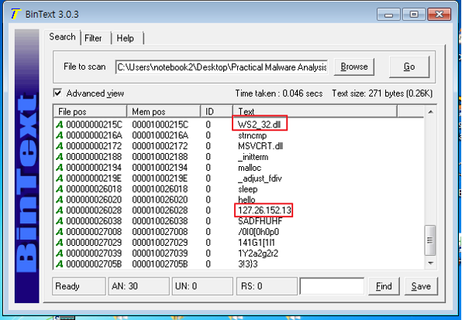Select the _adjust_fdiv text entry
462x320 pixels.
click(x=260, y=179)
